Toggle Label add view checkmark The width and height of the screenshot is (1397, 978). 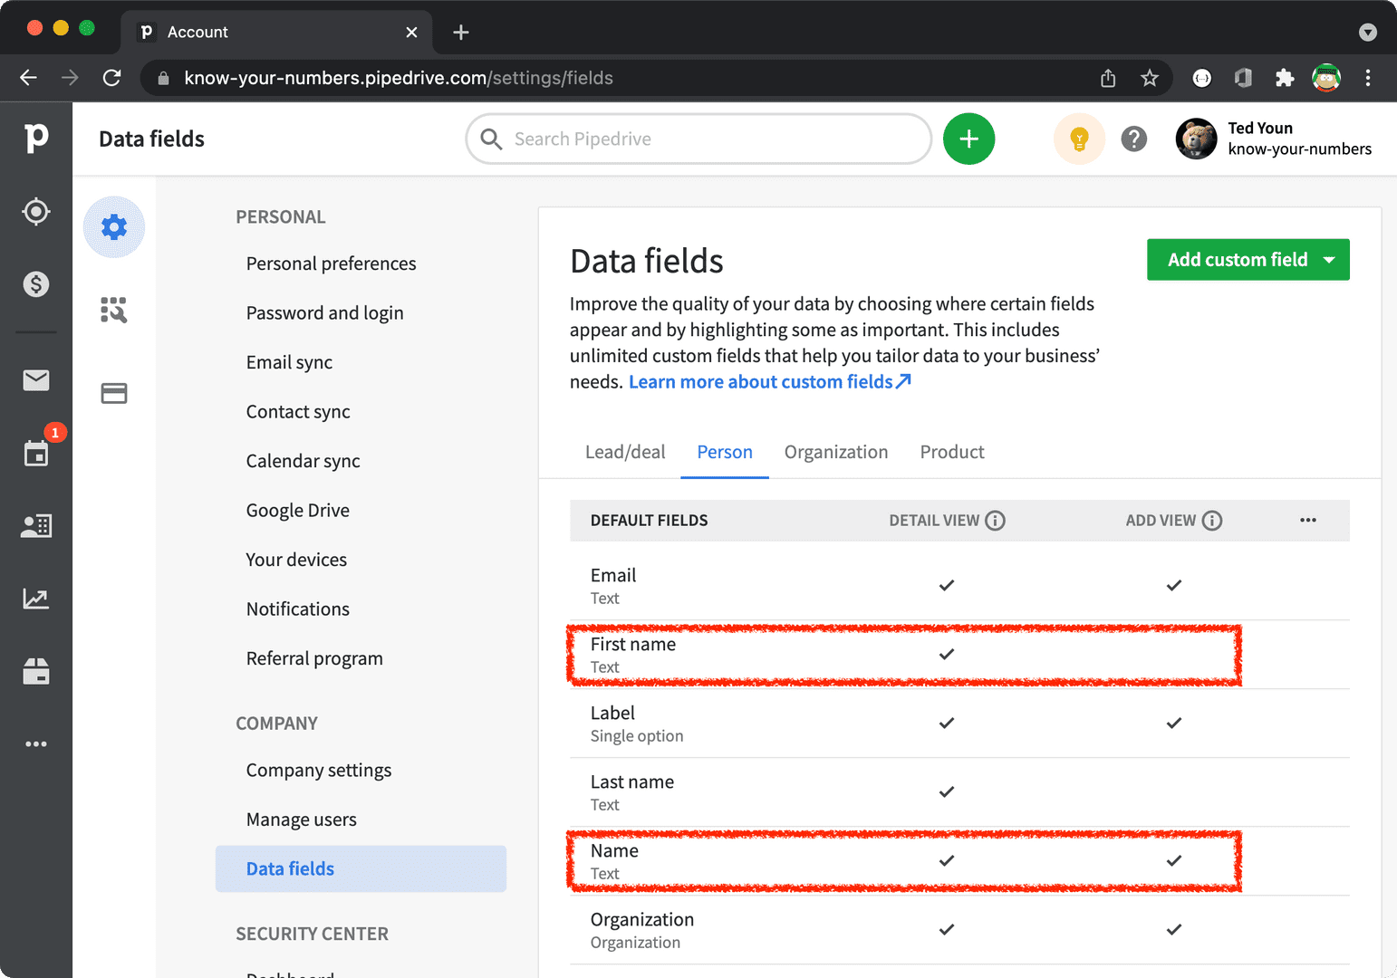click(1174, 723)
